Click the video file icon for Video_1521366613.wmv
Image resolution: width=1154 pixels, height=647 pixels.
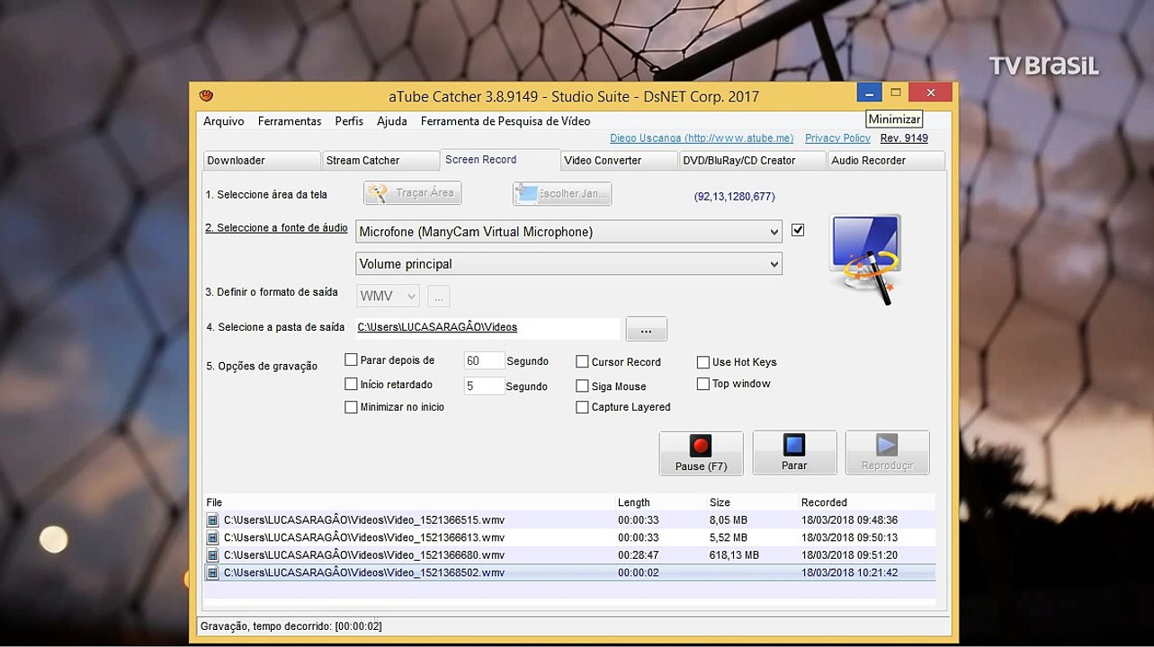point(212,537)
